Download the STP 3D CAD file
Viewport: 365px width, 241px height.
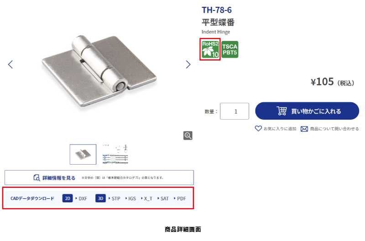[115, 199]
